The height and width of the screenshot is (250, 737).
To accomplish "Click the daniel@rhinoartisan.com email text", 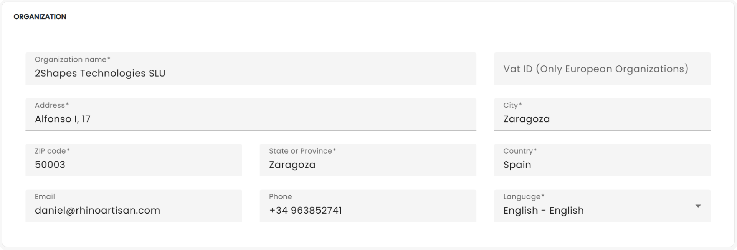I will [x=97, y=210].
